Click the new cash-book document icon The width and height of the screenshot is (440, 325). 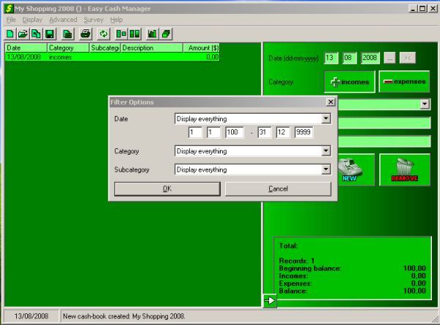(x=10, y=34)
